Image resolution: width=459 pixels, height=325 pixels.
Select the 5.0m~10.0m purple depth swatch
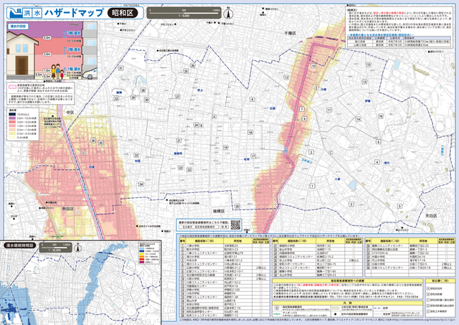point(12,118)
